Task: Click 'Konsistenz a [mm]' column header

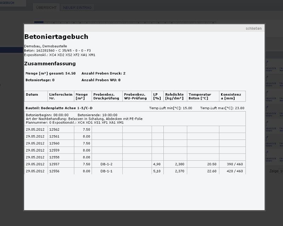Action: pyautogui.click(x=232, y=96)
